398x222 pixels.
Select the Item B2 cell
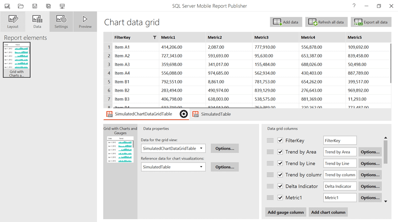point(136,90)
